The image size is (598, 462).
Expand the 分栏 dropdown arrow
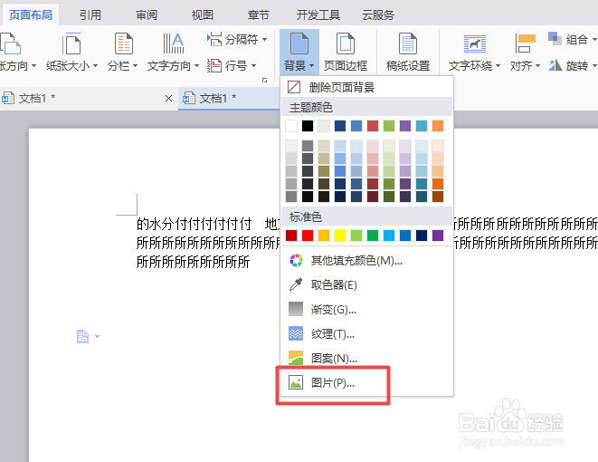tap(135, 65)
